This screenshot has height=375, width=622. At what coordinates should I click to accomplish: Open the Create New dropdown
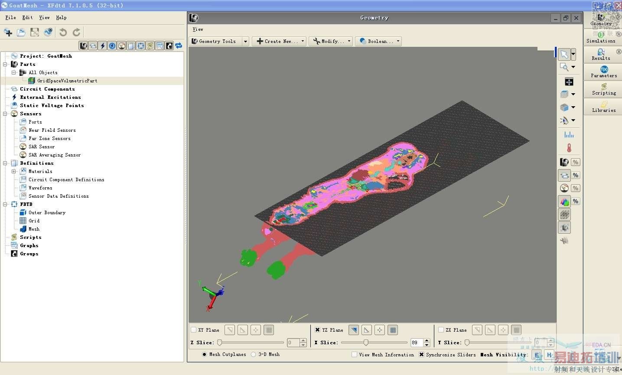click(279, 41)
